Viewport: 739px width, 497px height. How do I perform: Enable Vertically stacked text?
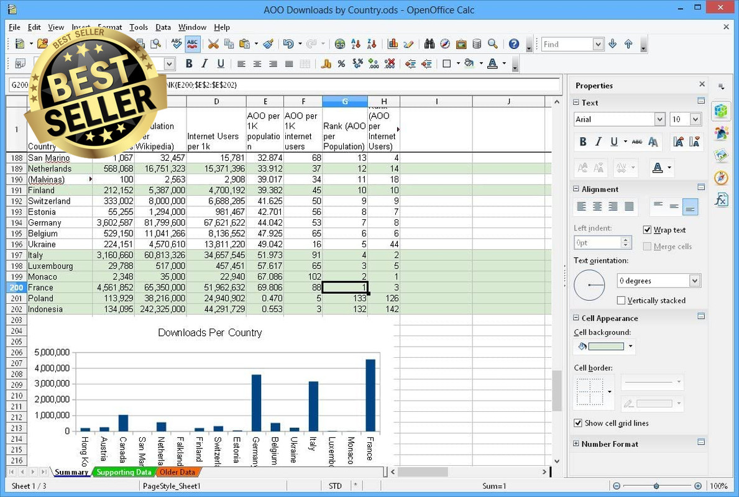pos(621,301)
